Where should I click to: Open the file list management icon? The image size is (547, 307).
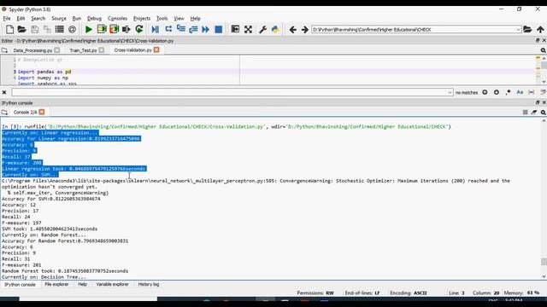pyautogui.click(x=59, y=30)
